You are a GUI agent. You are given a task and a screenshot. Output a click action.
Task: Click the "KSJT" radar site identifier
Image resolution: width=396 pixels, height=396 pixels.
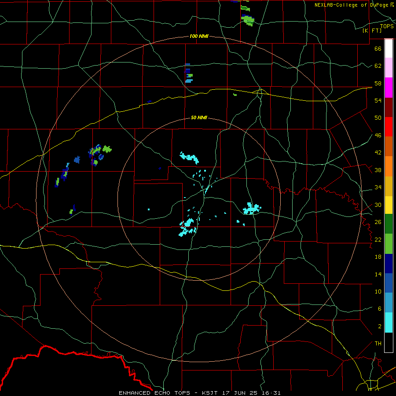[x=211, y=393]
